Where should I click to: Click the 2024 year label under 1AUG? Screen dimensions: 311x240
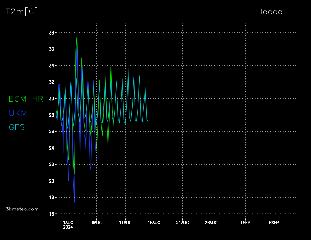coord(68,227)
